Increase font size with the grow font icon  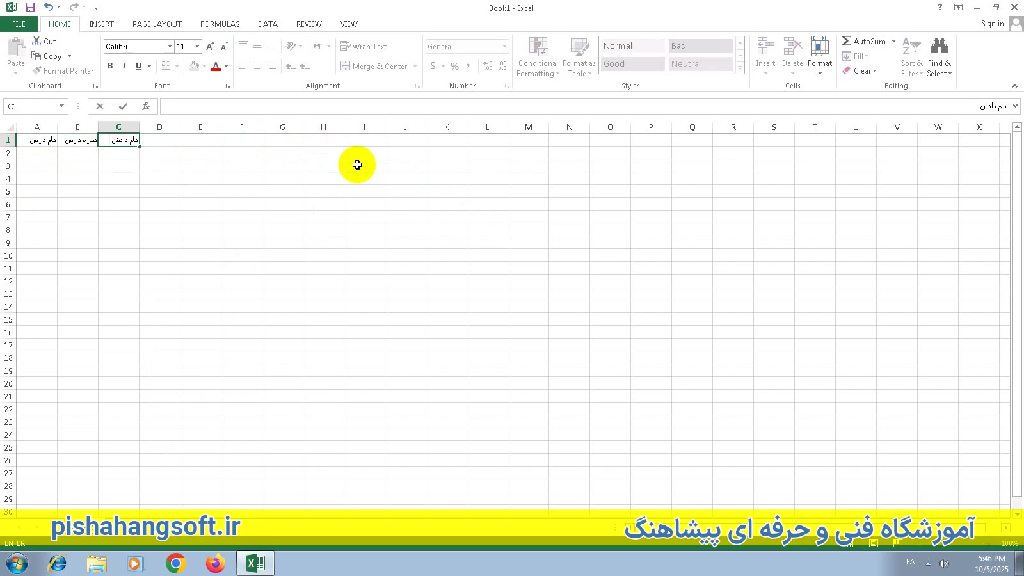pyautogui.click(x=210, y=47)
